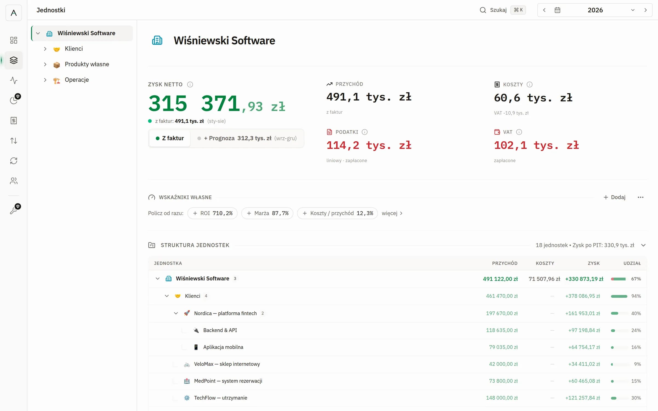The width and height of the screenshot is (658, 411).
Task: Enable the + Prognoza toggle option
Action: [x=247, y=138]
